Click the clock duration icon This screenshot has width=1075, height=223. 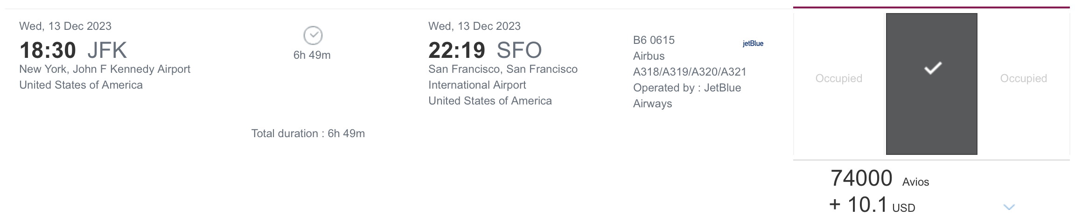tap(313, 35)
